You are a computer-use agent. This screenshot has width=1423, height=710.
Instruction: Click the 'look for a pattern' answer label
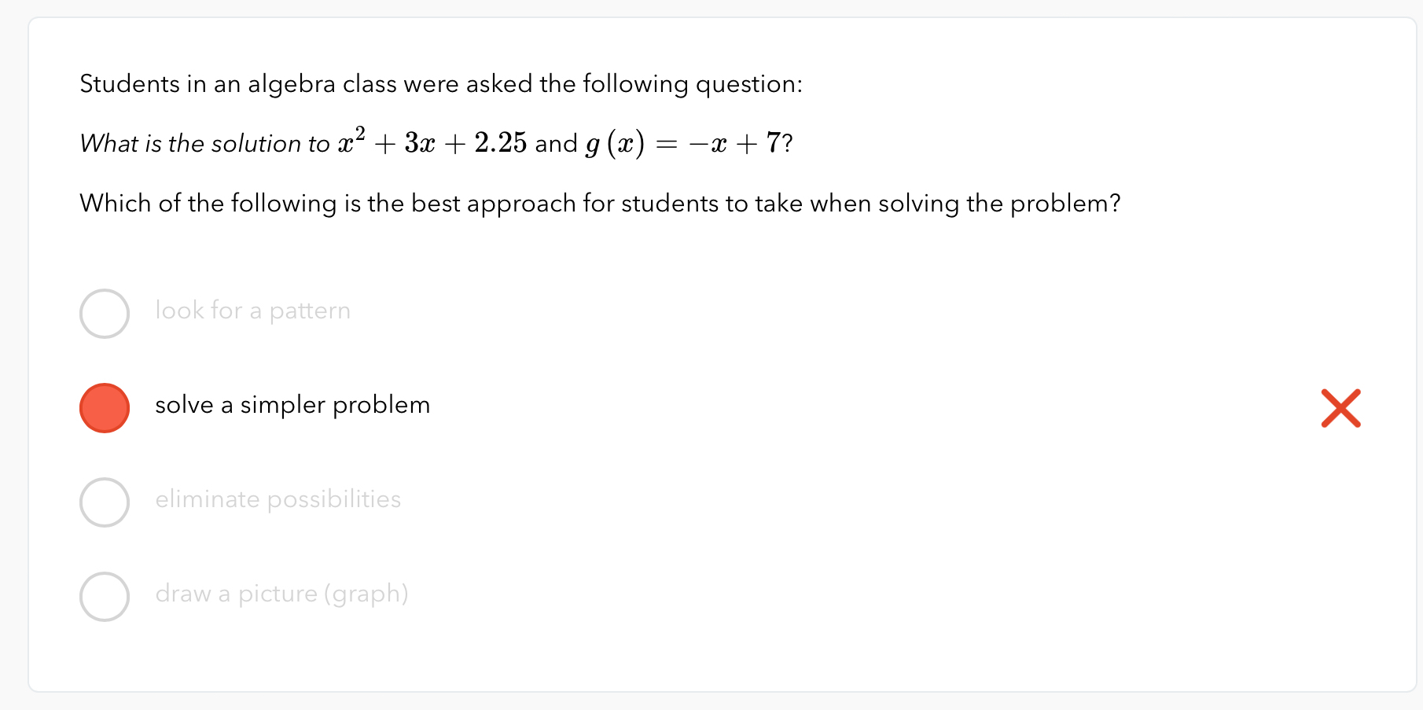click(252, 311)
